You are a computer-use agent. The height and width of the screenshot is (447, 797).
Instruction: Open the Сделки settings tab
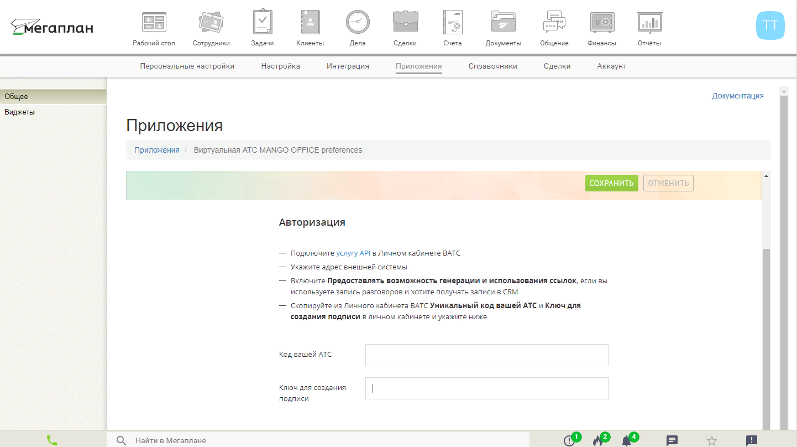click(557, 66)
